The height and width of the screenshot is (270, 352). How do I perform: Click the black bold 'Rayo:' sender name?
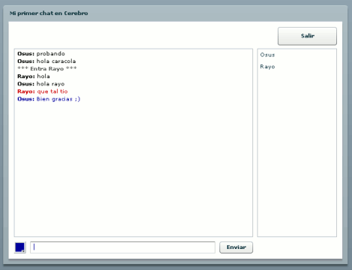tap(26, 76)
